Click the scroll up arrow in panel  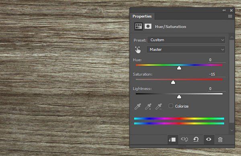(x=232, y=37)
